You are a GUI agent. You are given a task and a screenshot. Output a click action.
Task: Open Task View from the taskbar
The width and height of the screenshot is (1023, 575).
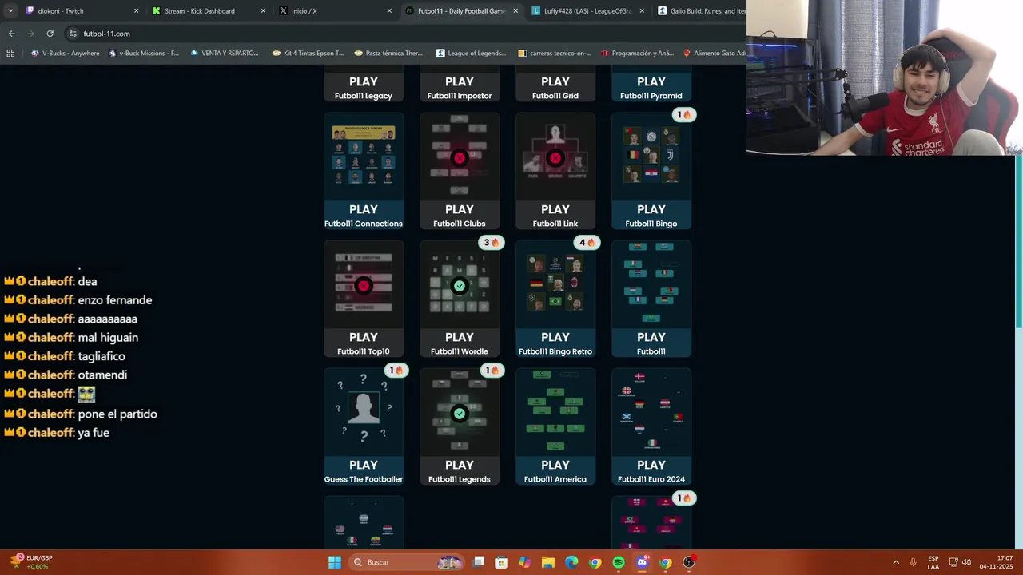pyautogui.click(x=478, y=562)
